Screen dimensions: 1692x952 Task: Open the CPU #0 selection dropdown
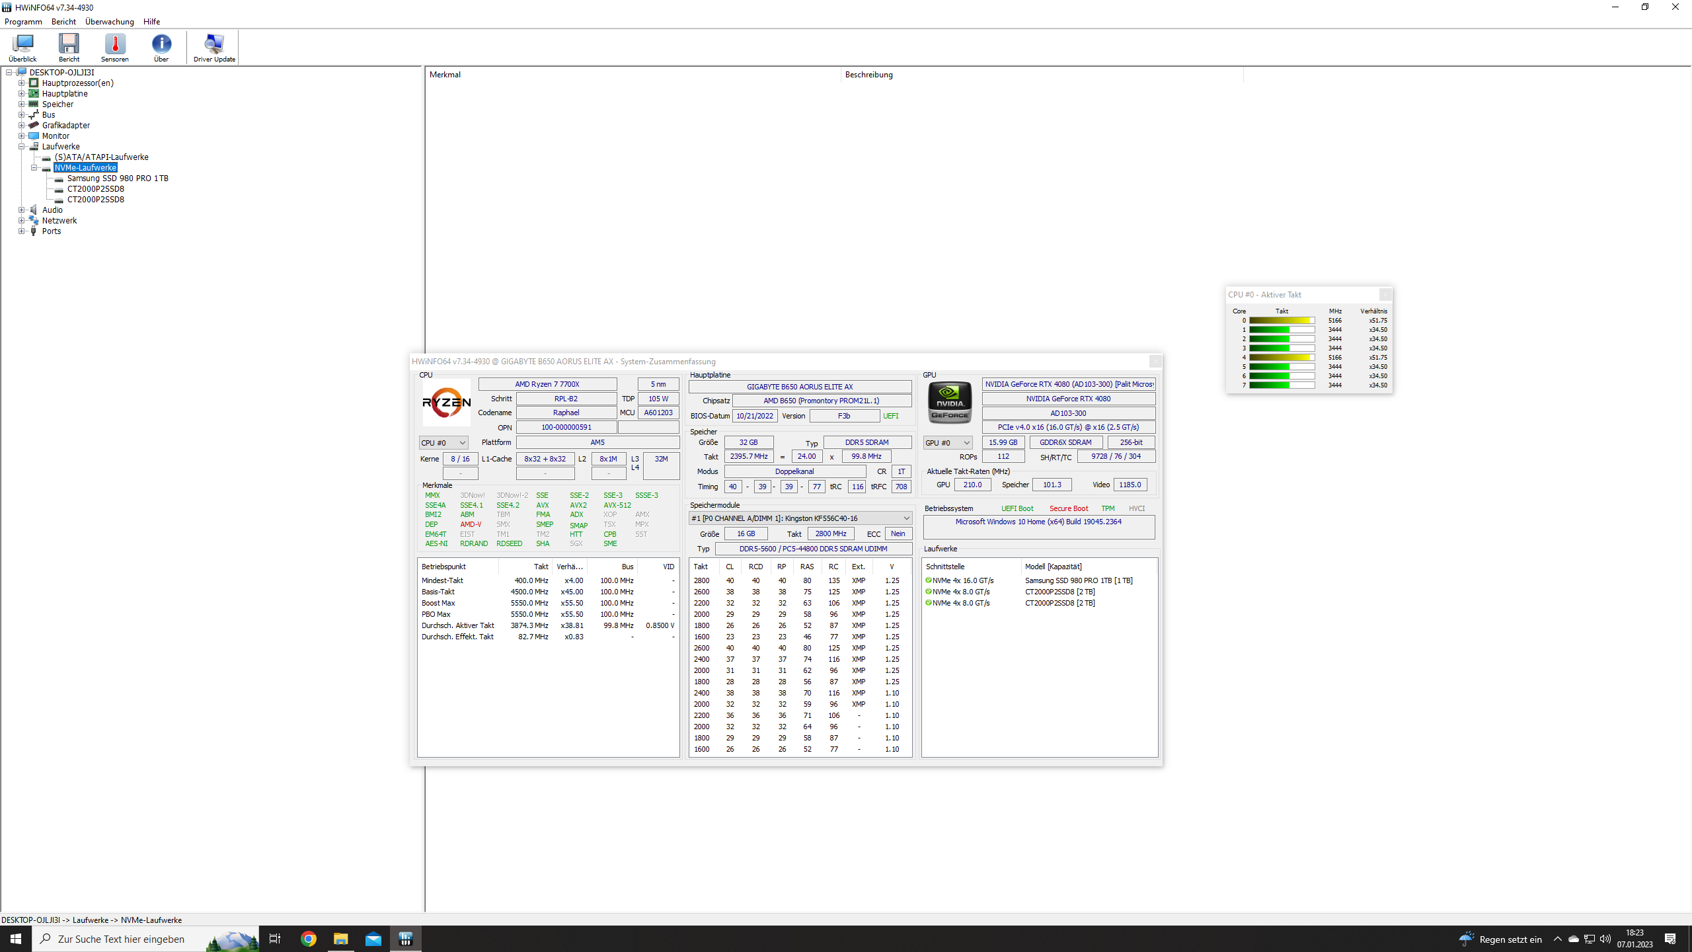pyautogui.click(x=443, y=442)
